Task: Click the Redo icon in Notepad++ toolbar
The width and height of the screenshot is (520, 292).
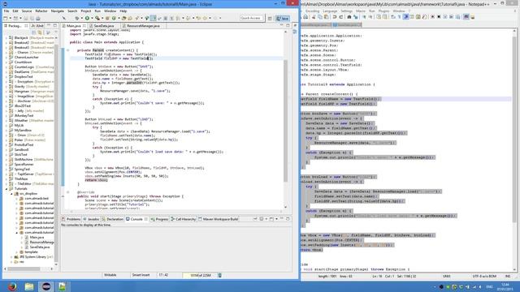Action: coord(341,17)
